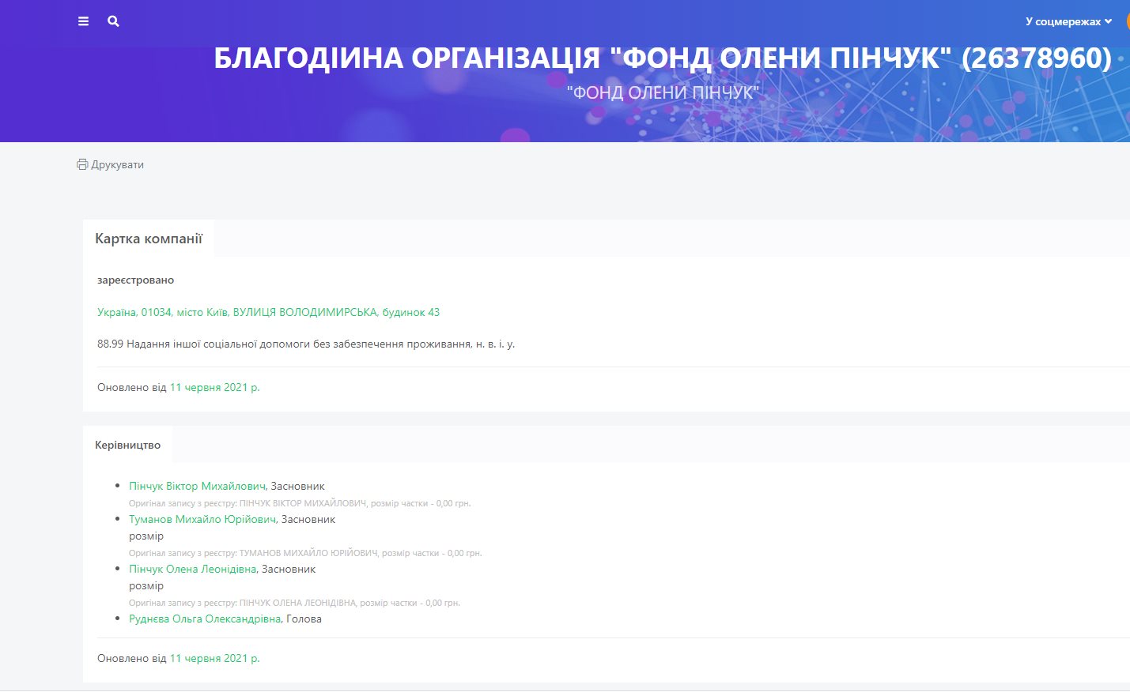Viewport: 1130px width, 692px height.
Task: Open the hamburger menu
Action: point(83,21)
